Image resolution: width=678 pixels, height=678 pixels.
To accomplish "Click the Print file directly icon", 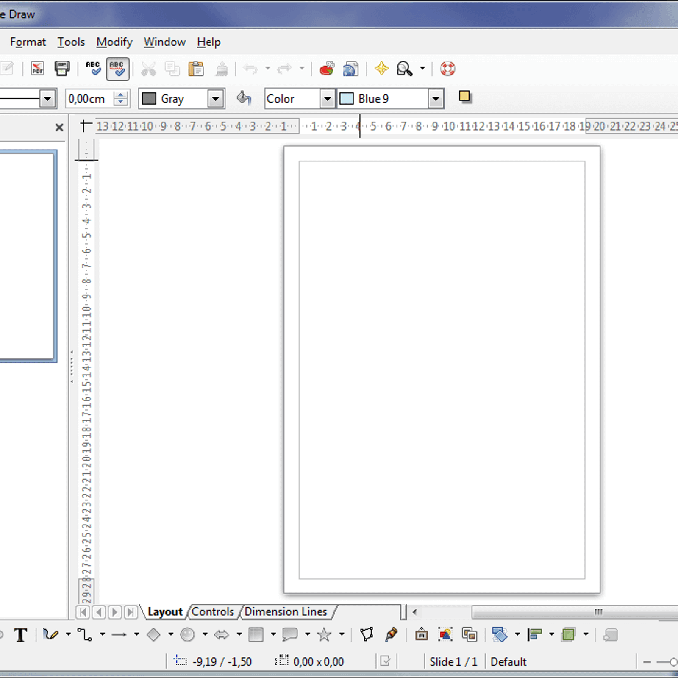I will tap(62, 69).
